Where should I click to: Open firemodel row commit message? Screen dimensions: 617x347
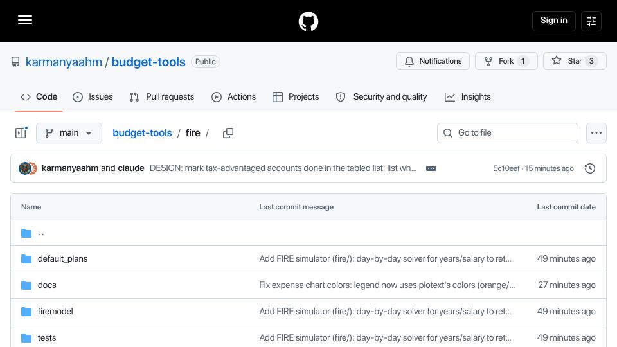(x=385, y=312)
